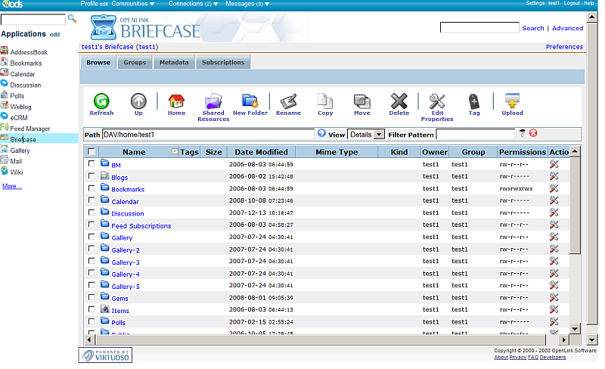Click the Advanced search link

coord(567,28)
